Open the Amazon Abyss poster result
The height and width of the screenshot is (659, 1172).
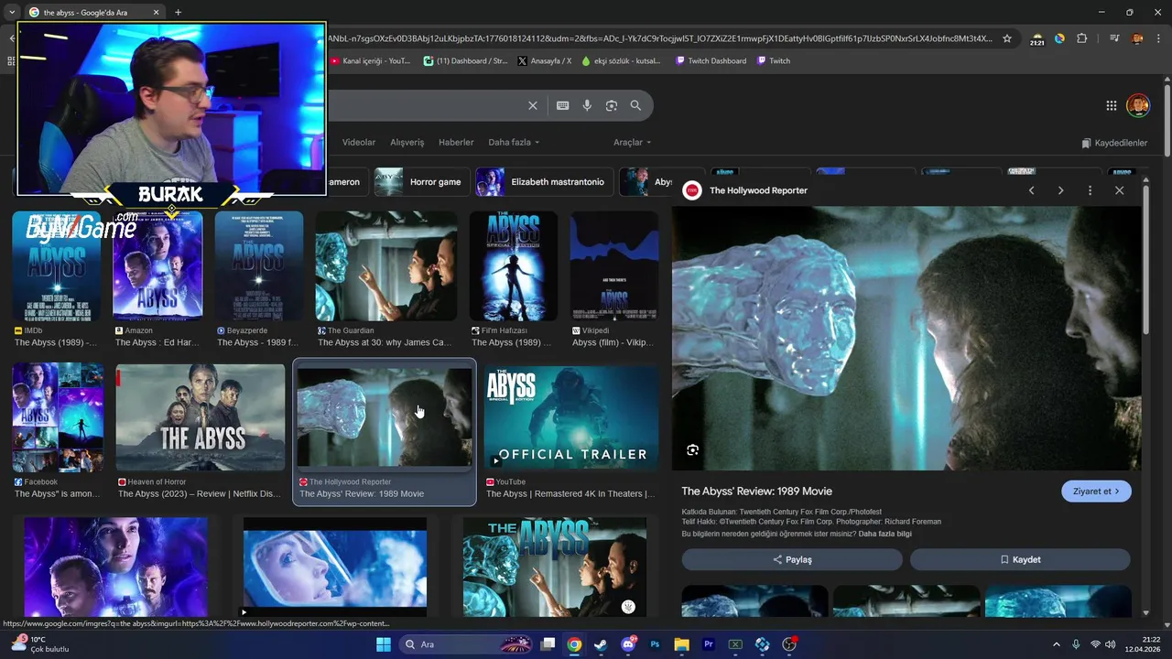click(157, 265)
